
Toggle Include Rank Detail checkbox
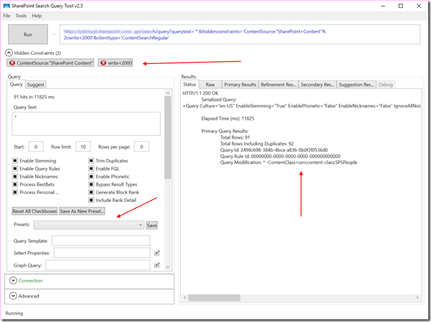coord(91,200)
